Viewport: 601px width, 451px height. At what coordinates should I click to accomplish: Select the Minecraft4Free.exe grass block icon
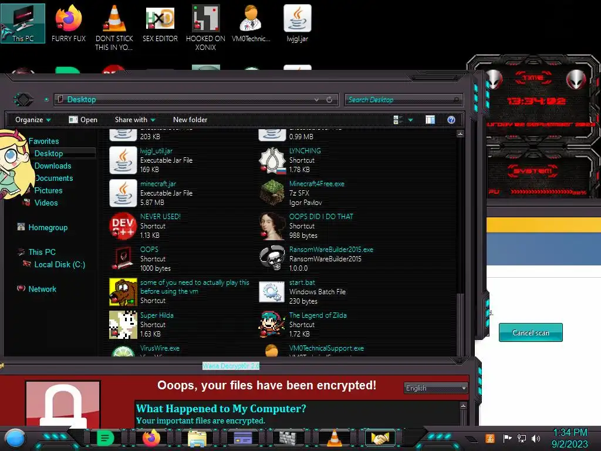[272, 193]
